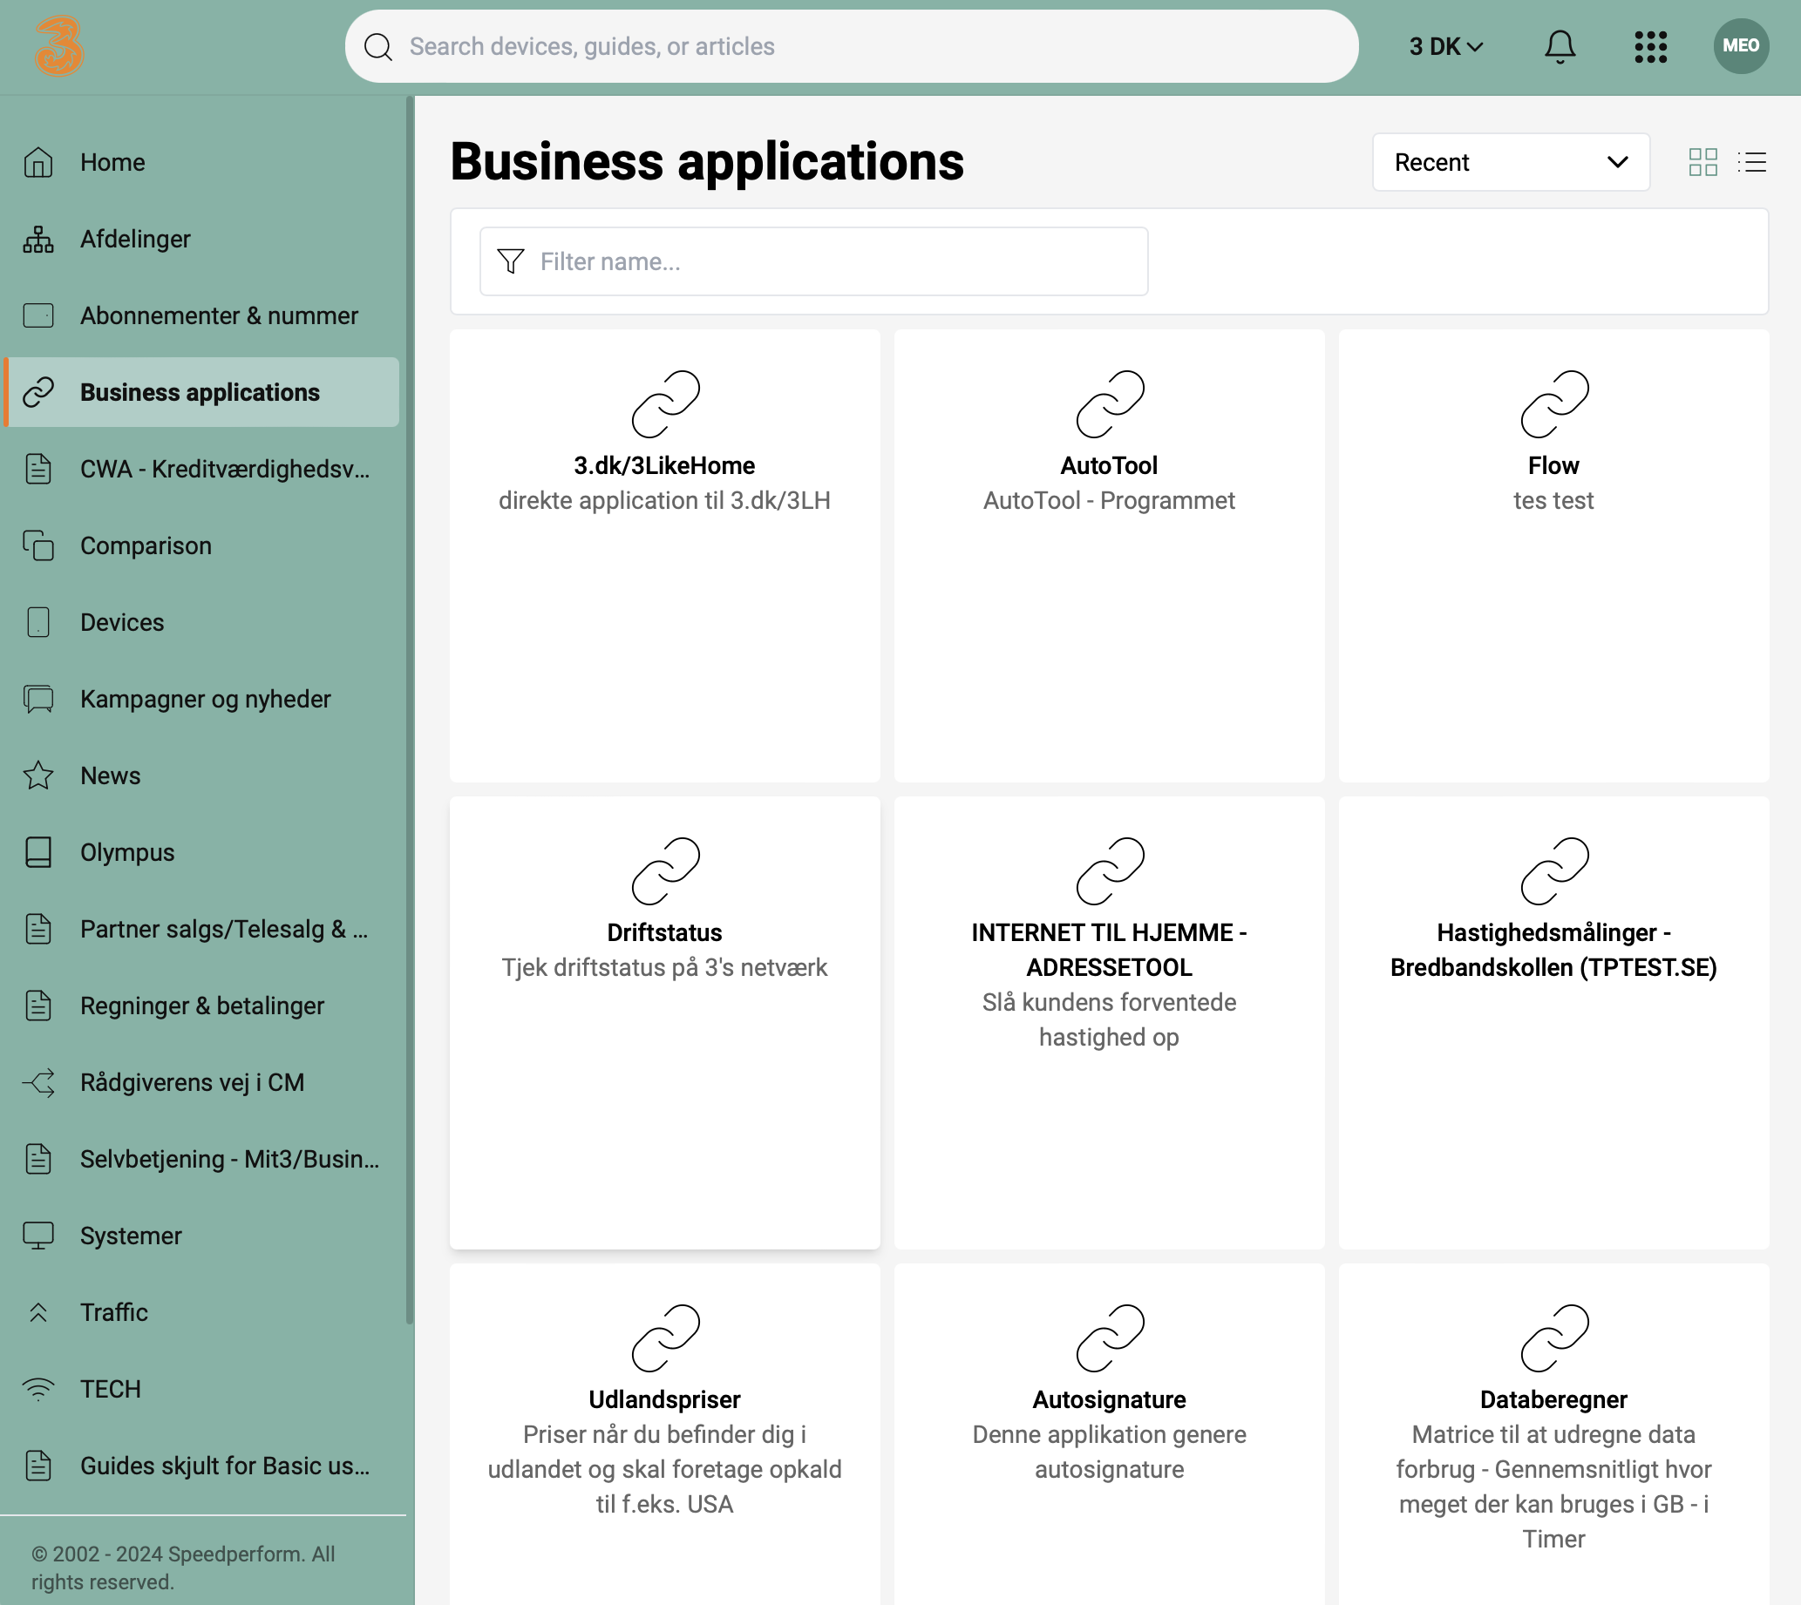Image resolution: width=1801 pixels, height=1605 pixels.
Task: Click the notification bell icon
Action: (x=1560, y=46)
